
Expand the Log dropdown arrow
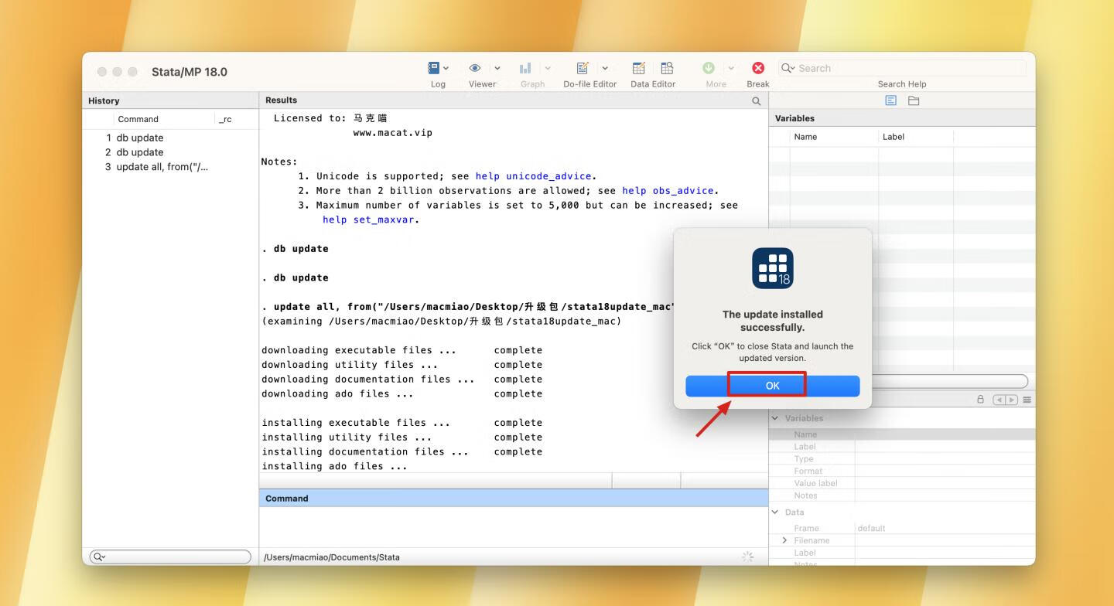click(x=446, y=68)
